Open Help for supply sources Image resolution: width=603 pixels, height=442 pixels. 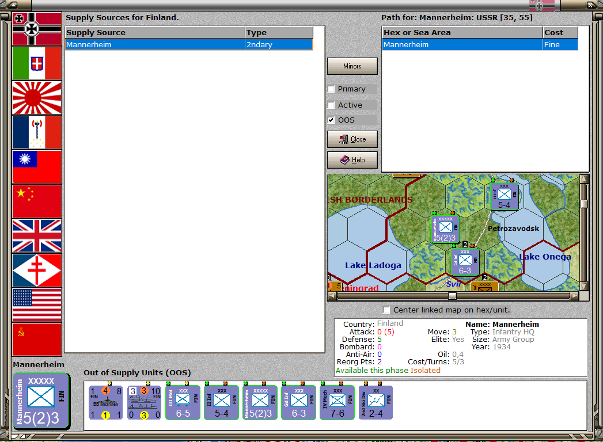pyautogui.click(x=352, y=160)
